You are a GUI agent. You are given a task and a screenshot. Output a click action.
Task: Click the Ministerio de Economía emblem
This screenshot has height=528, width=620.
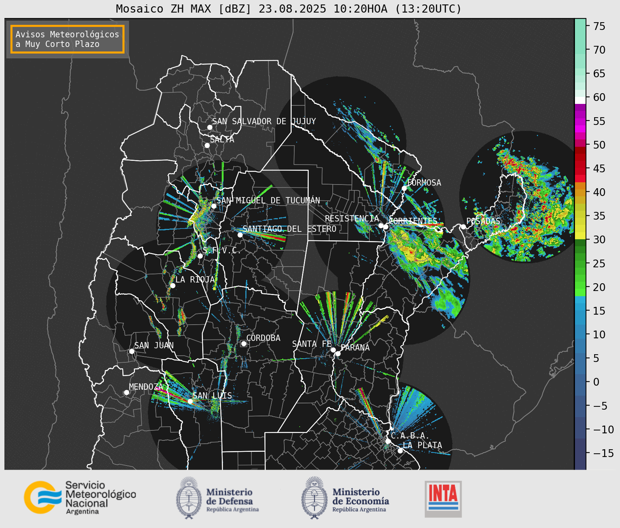tap(315, 497)
